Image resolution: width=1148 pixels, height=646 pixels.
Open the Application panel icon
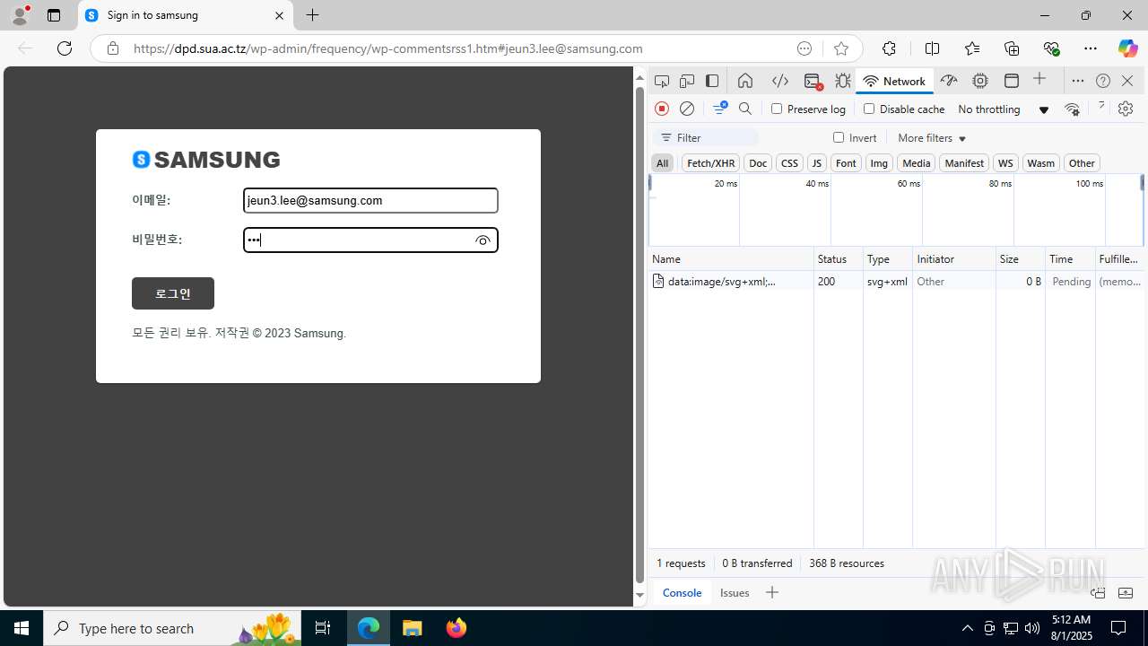(1012, 81)
